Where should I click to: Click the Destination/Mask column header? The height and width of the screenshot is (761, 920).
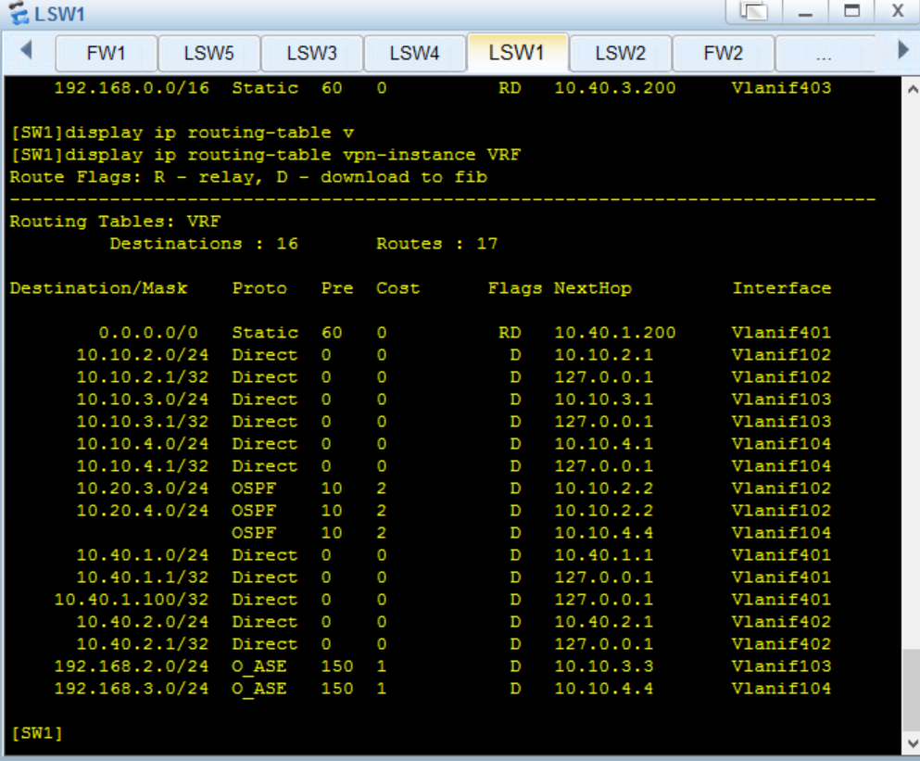98,288
